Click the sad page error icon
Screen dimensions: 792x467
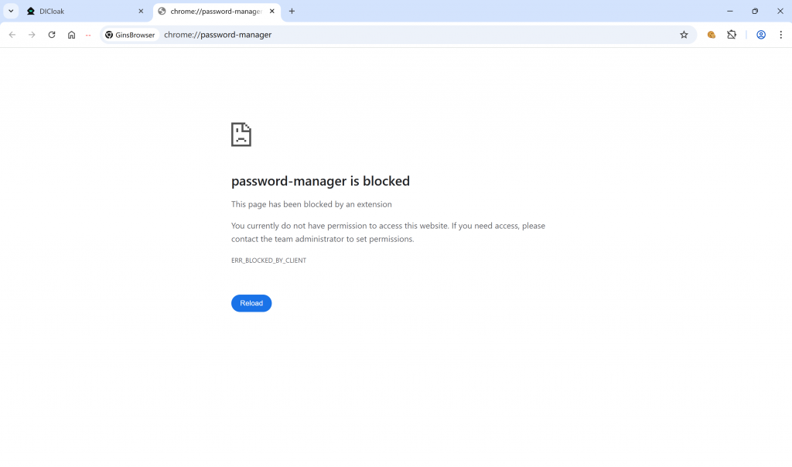tap(241, 135)
